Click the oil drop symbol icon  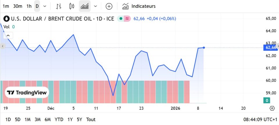[x=6, y=19]
